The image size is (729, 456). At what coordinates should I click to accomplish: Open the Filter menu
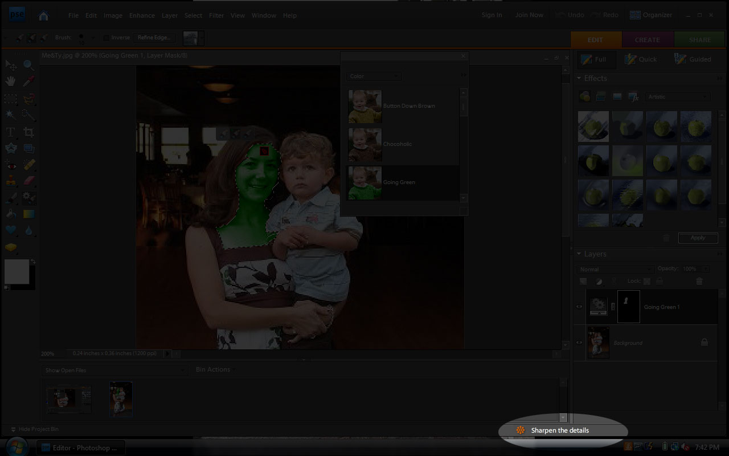pyautogui.click(x=216, y=15)
